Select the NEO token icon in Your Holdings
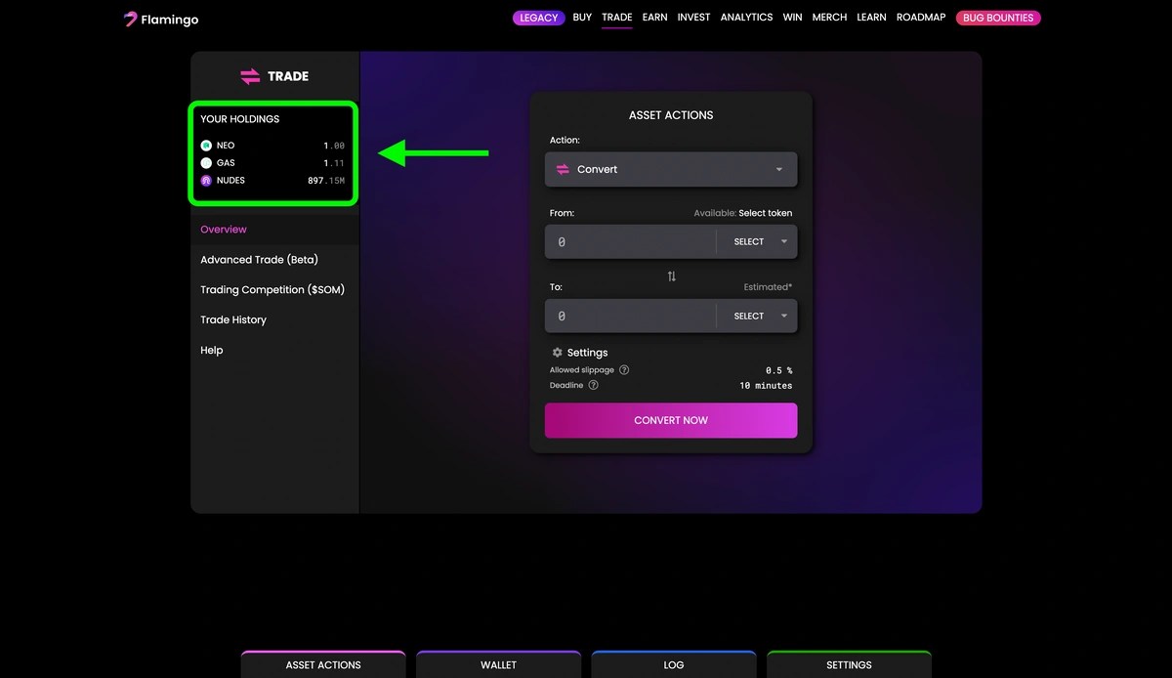The height and width of the screenshot is (678, 1172). coord(206,145)
